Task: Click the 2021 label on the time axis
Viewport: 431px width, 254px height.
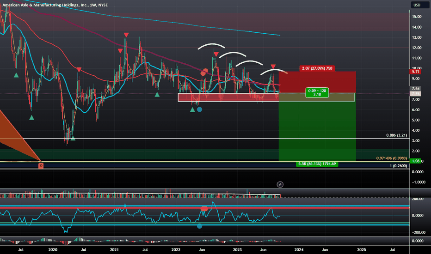Action: pyautogui.click(x=114, y=249)
